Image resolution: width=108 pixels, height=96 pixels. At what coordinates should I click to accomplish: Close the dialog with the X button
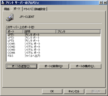tap(105, 3)
